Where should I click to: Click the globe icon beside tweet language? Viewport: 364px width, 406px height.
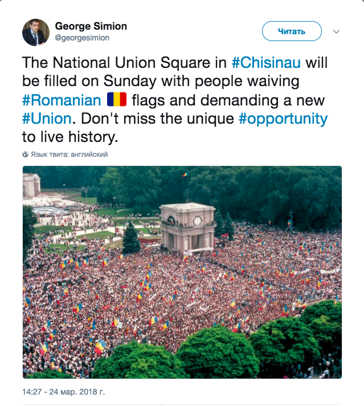tap(26, 155)
